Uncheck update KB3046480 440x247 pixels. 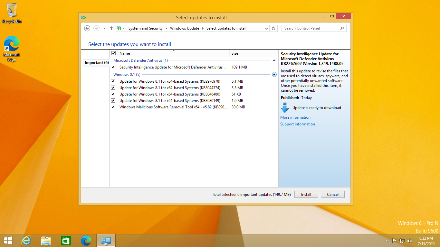(x=113, y=94)
